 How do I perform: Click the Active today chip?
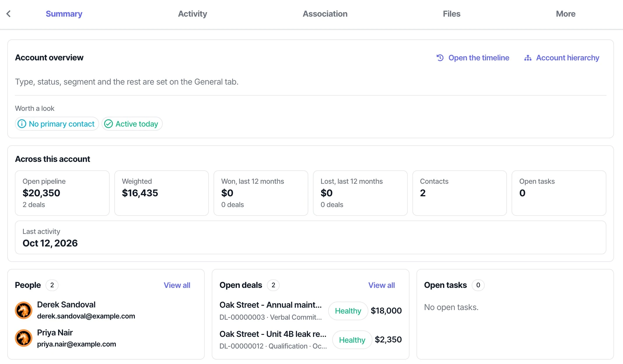point(132,124)
